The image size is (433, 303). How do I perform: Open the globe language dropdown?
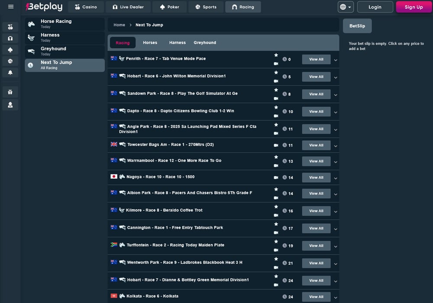346,7
